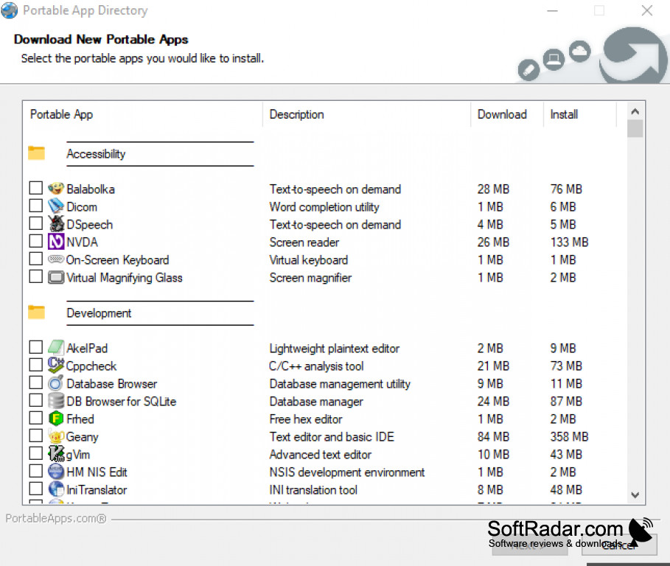
Task: Click the Dicom app icon
Action: [56, 206]
